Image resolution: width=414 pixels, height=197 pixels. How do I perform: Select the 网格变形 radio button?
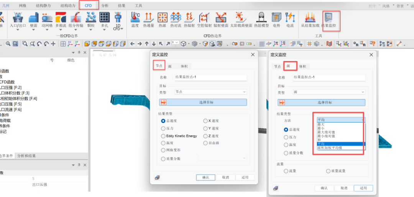pyautogui.click(x=163, y=150)
